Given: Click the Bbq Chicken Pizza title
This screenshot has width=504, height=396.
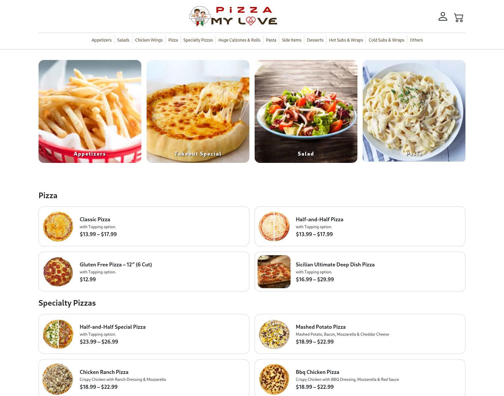Looking at the screenshot, I should (318, 372).
